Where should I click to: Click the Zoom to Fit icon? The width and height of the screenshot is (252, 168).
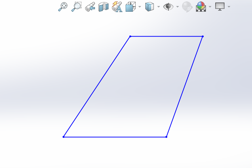63,7
